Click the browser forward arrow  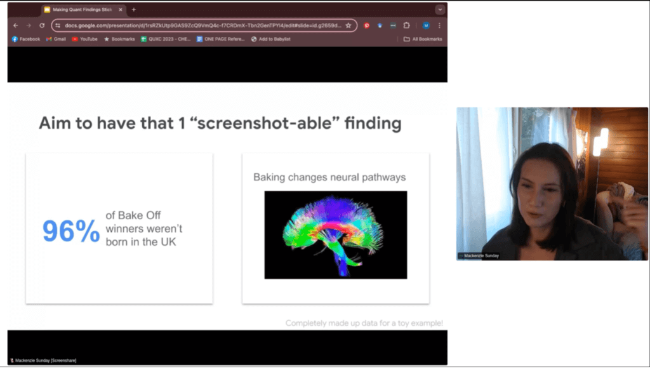click(29, 25)
